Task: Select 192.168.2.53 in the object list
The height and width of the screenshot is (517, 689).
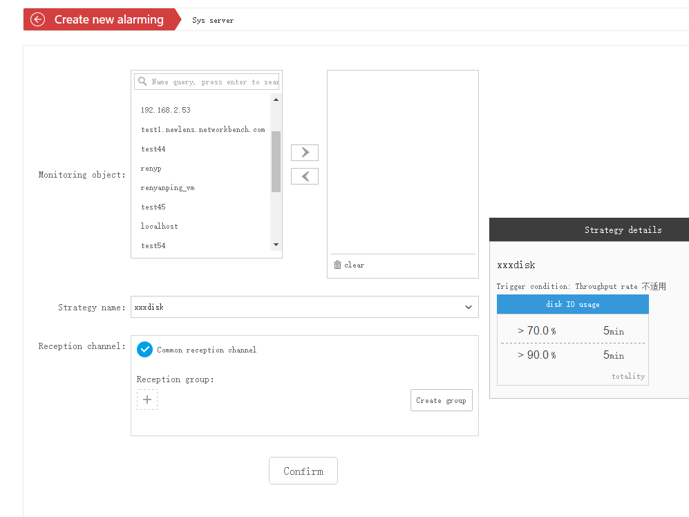Action: [x=166, y=110]
